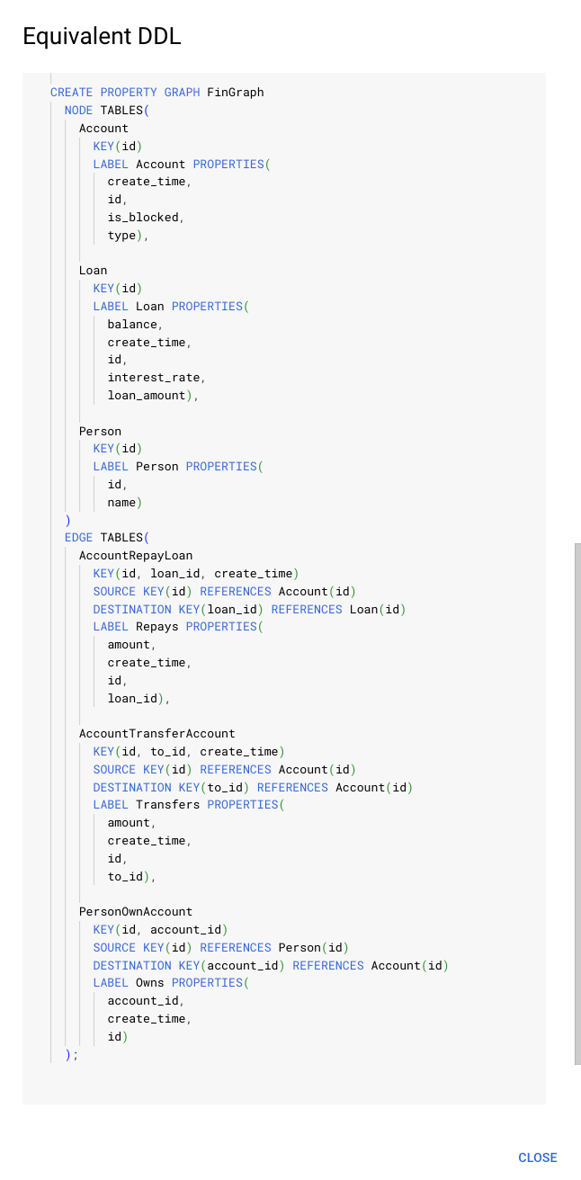Click the CLOSE button
This screenshot has width=581, height=1180.
pyautogui.click(x=537, y=1158)
